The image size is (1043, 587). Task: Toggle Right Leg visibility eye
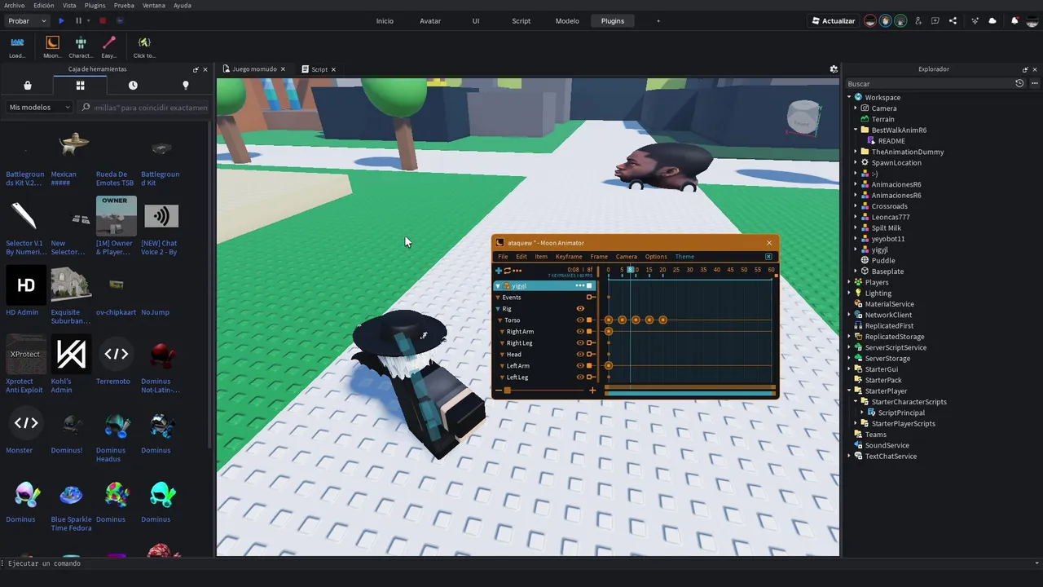pos(580,343)
